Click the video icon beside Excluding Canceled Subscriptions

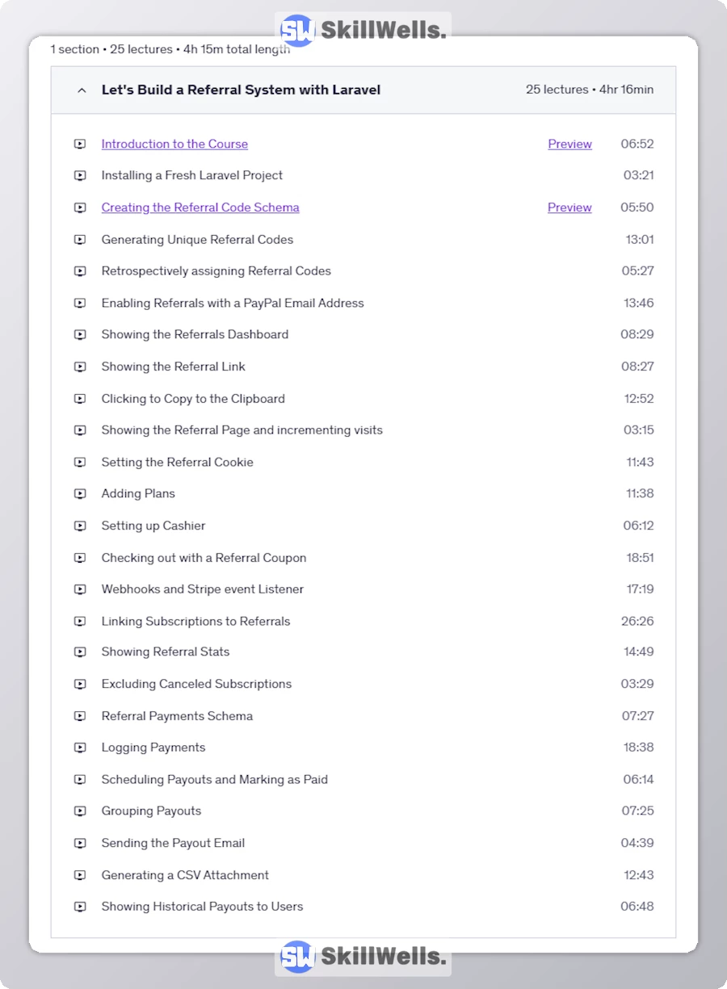coord(80,685)
